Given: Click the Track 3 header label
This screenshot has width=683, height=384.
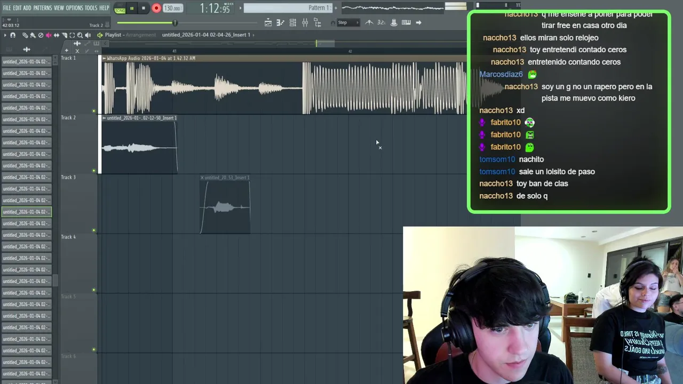Looking at the screenshot, I should (68, 177).
